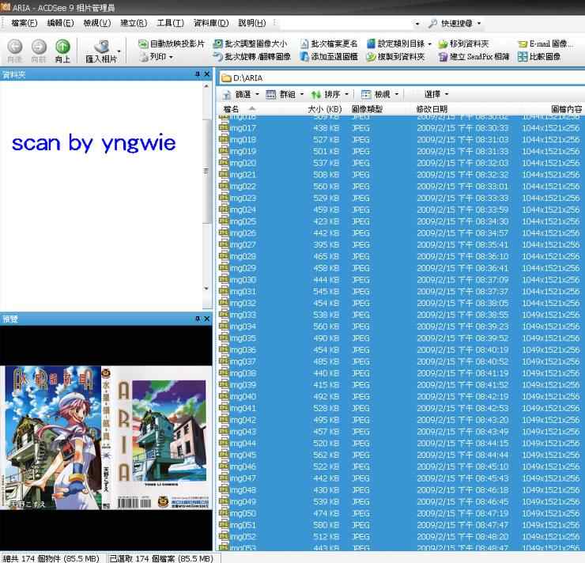
Task: Click the 修改日期 column header
Action: click(x=432, y=109)
